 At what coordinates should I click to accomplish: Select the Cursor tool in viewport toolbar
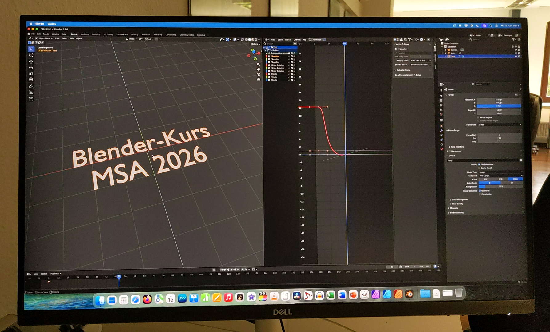[x=31, y=55]
